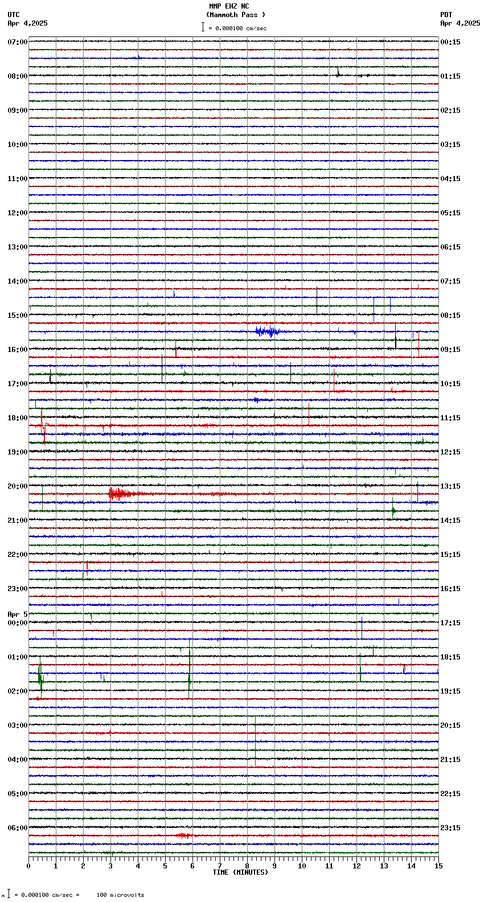Click the 02:15 PDT time label
484x902 pixels.
pos(450,110)
